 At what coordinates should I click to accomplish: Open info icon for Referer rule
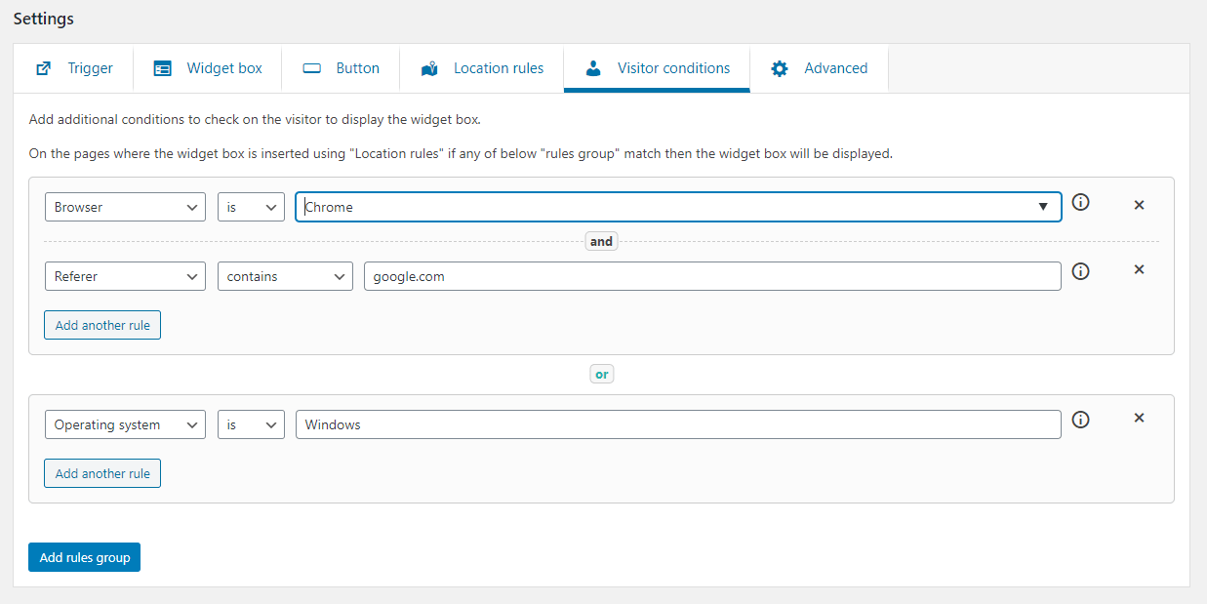pyautogui.click(x=1080, y=272)
